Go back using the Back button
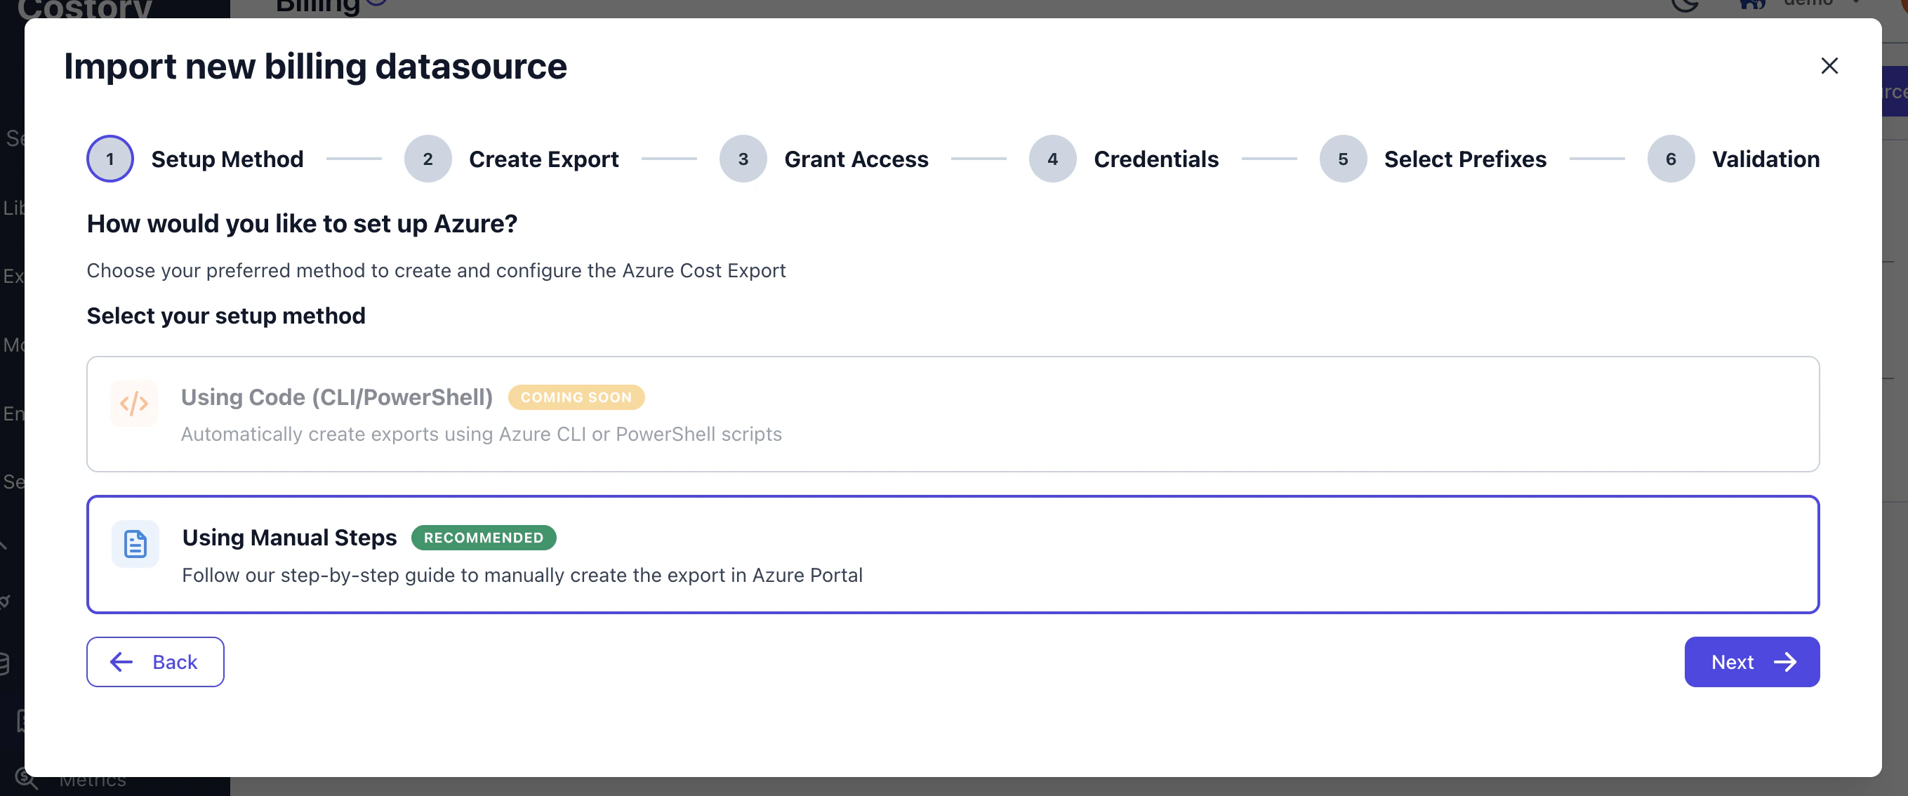The width and height of the screenshot is (1908, 796). point(155,661)
